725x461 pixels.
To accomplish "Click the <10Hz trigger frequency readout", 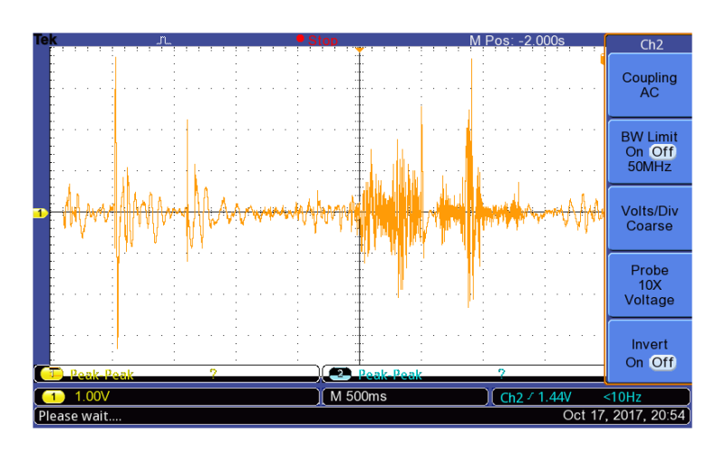I will click(623, 397).
